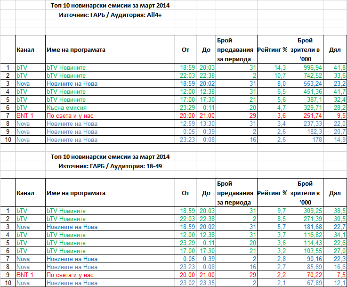Viewport: 347px width, 287px height.
Task: Click rating value 4,7
Action: tap(282, 107)
